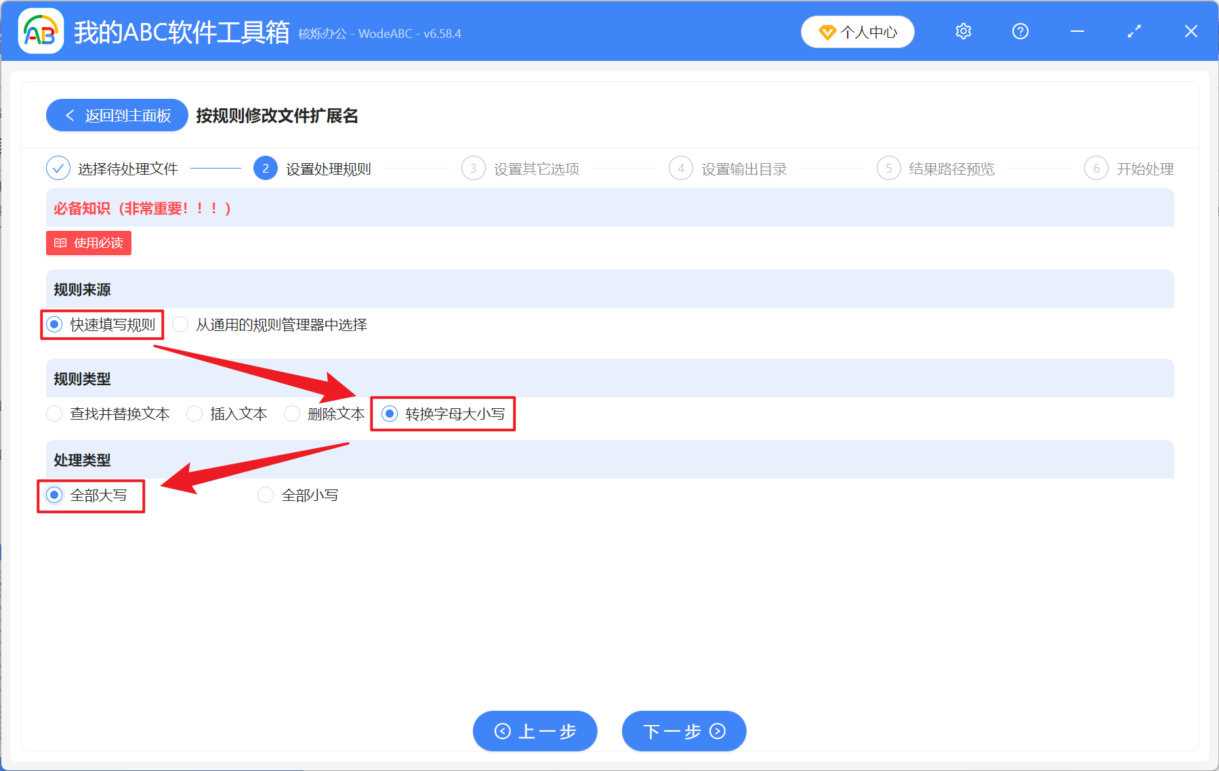Screen dimensions: 1219x771
Task: Proceed with 下一步 next step
Action: click(684, 731)
